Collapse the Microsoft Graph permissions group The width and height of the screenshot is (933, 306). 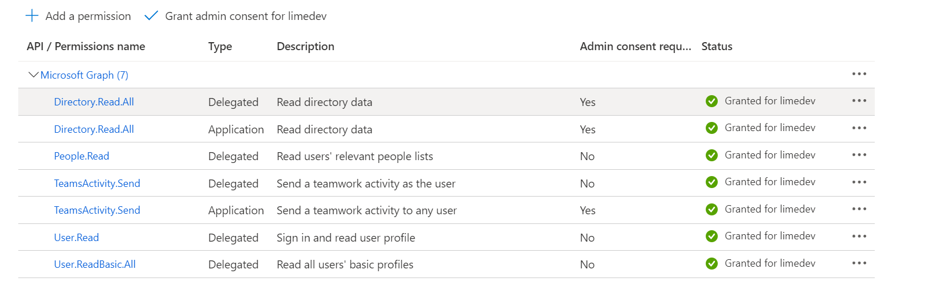click(x=33, y=75)
